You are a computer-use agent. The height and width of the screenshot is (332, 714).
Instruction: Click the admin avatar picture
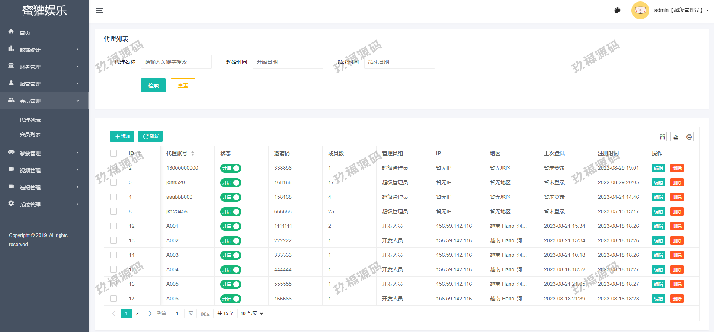click(640, 10)
